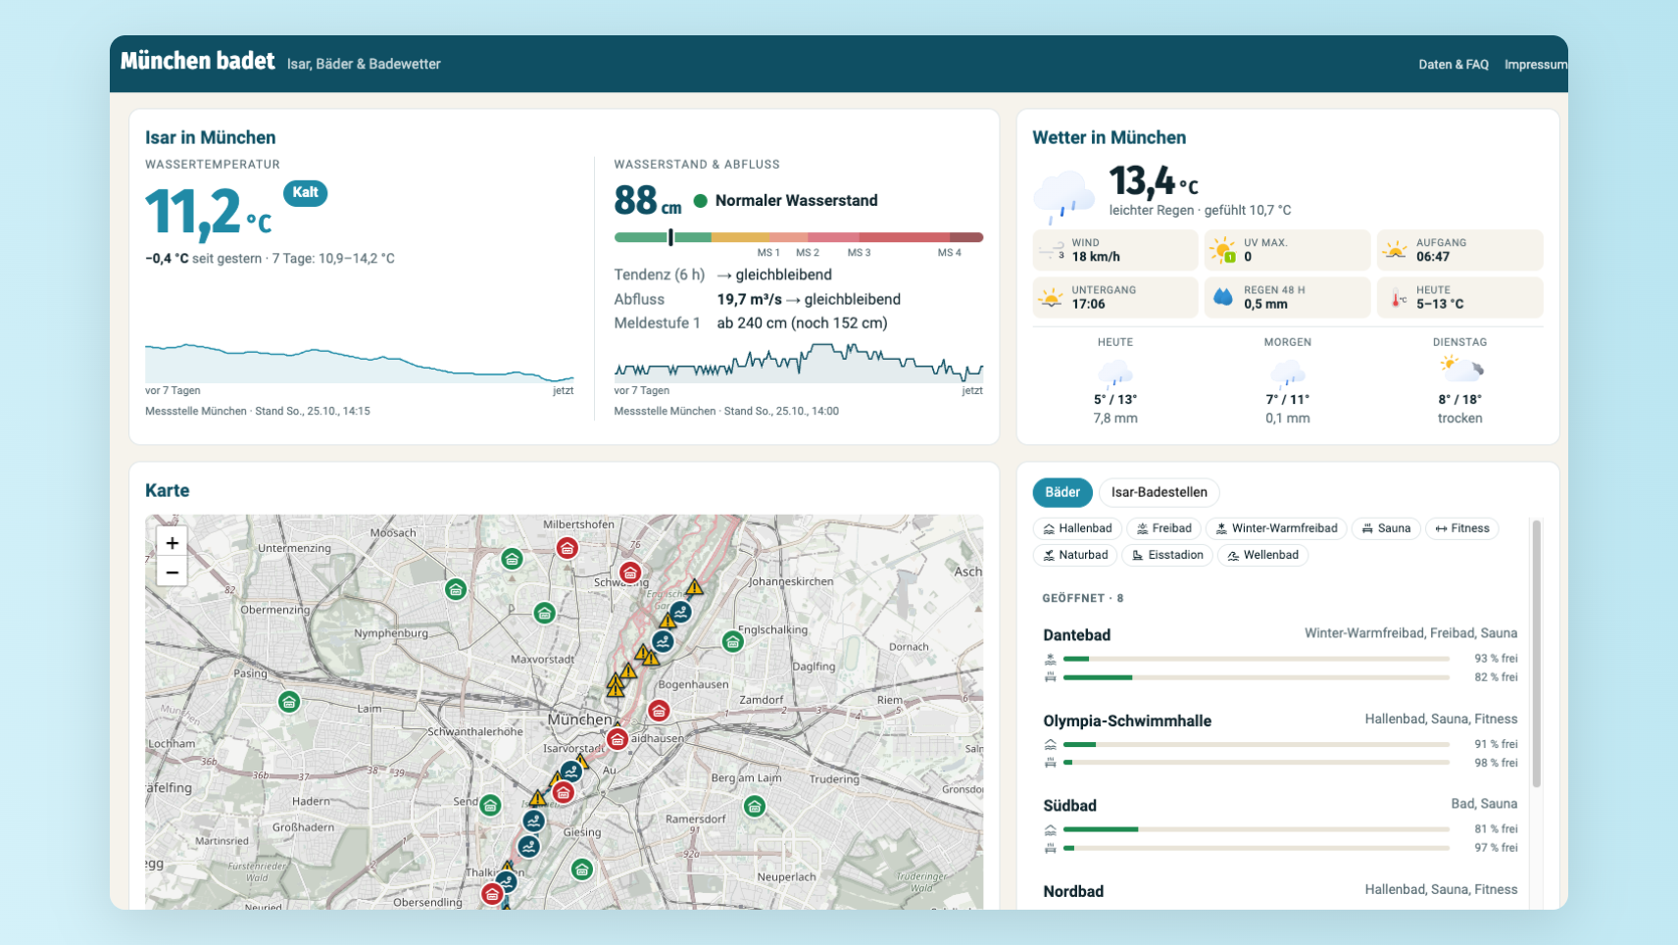Zoom in on the map with plus button
The image size is (1678, 945).
tap(172, 542)
